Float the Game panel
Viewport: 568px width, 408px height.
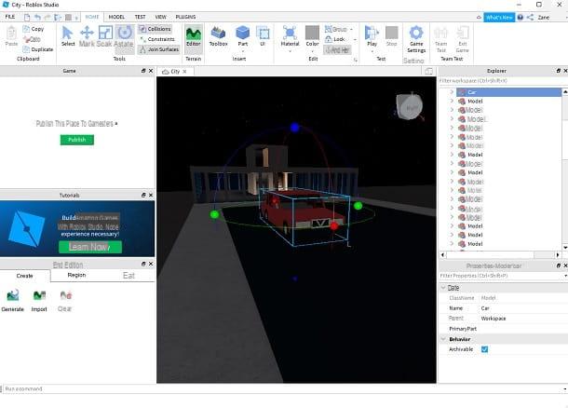click(143, 71)
